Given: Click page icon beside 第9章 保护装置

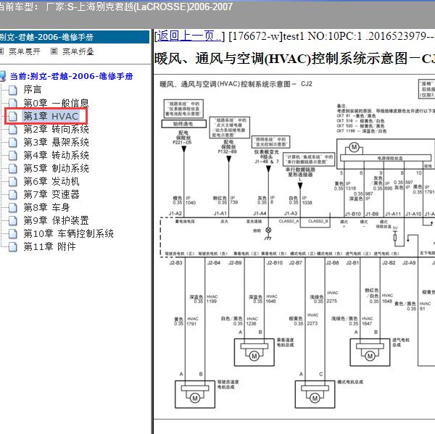Looking at the screenshot, I should pos(13,220).
